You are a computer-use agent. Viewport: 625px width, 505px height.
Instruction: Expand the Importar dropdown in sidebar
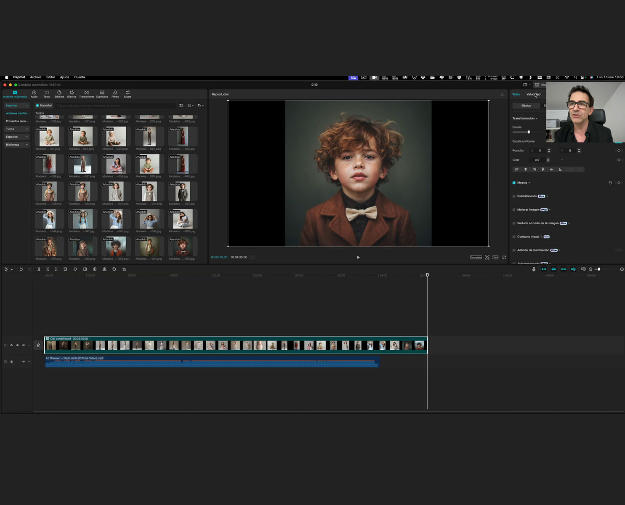[x=17, y=106]
